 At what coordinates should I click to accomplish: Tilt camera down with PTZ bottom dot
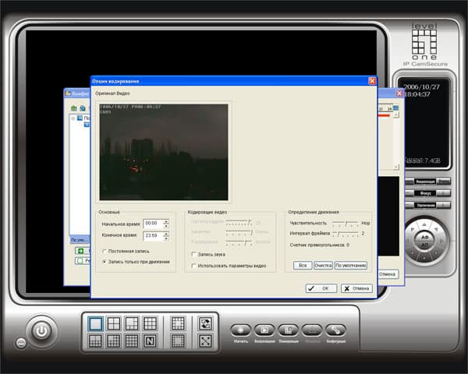pos(424,258)
